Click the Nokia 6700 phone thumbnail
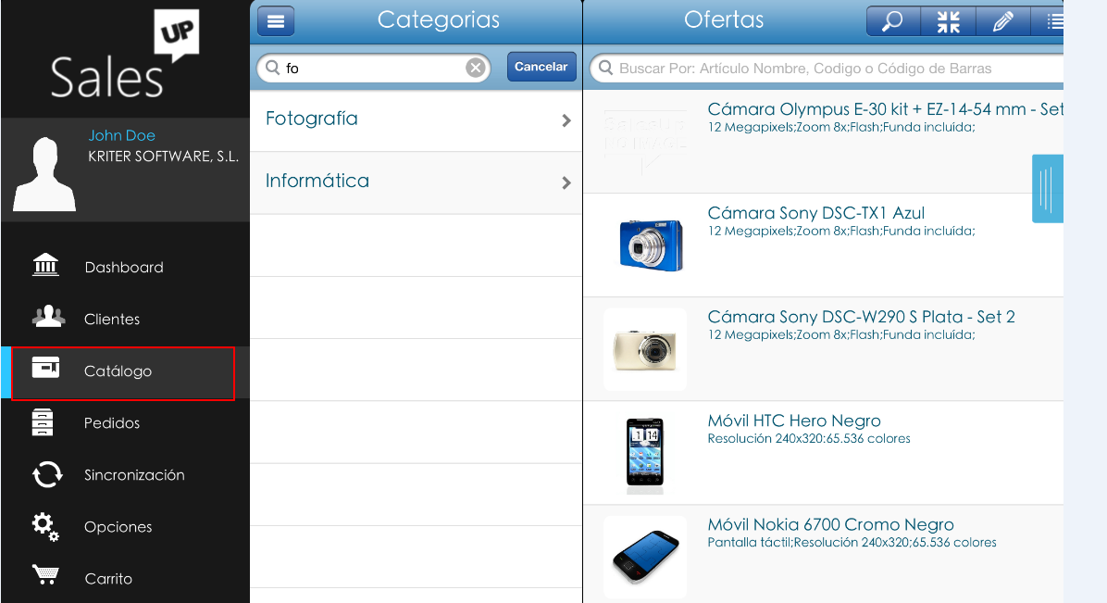This screenshot has height=603, width=1107. point(645,557)
